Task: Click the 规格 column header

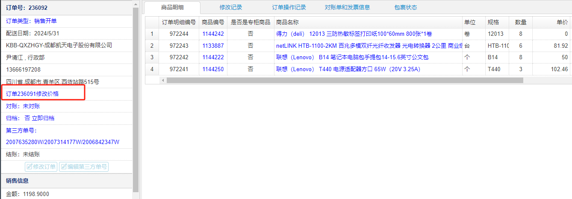Action: (497, 22)
